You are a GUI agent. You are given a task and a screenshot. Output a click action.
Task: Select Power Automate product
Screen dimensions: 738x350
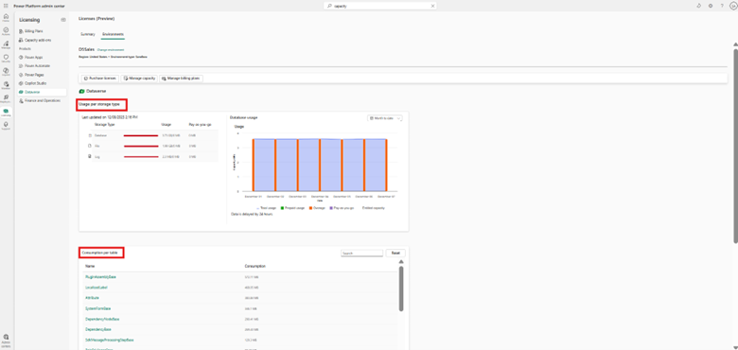[x=37, y=66]
